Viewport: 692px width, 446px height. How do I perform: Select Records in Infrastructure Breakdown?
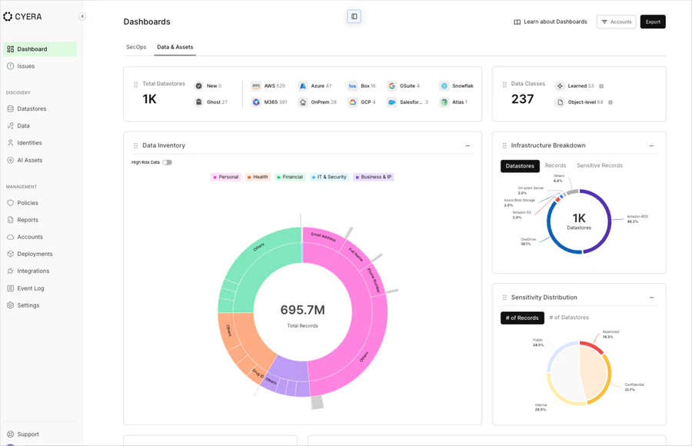[x=555, y=165]
